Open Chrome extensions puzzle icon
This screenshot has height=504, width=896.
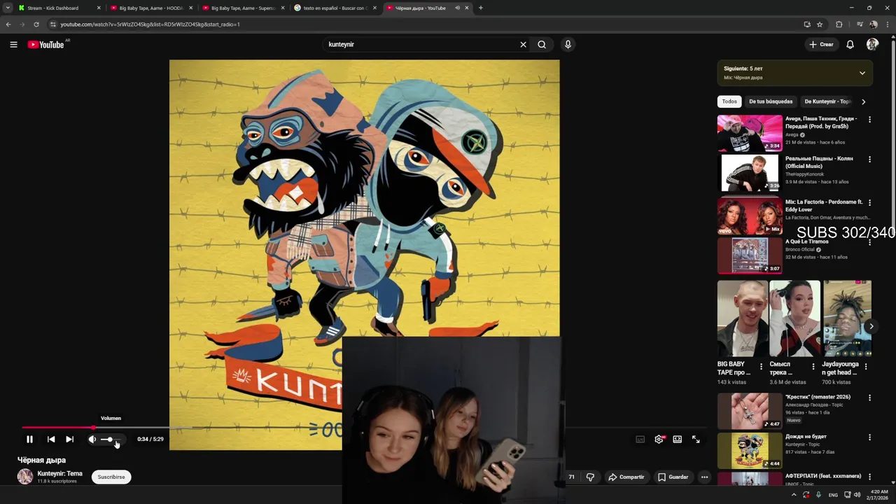(x=839, y=24)
